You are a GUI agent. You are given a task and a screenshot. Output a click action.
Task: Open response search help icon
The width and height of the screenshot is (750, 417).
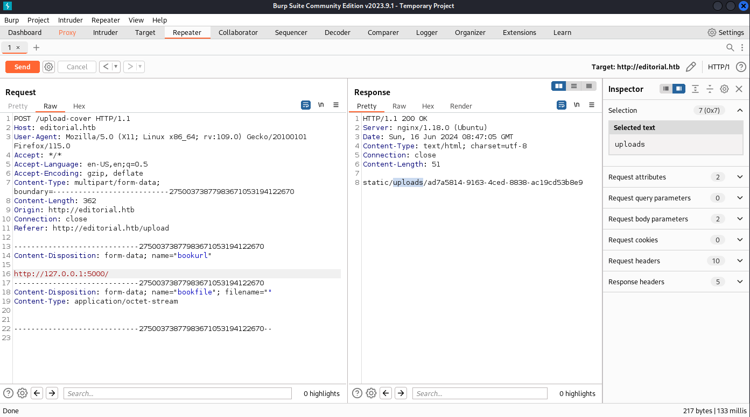tap(358, 393)
